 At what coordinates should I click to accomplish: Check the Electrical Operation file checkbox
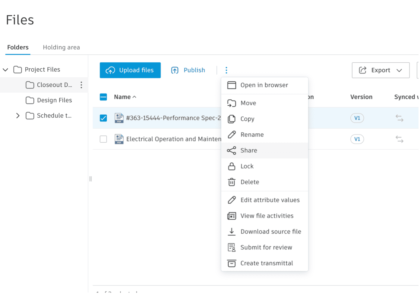click(x=103, y=139)
